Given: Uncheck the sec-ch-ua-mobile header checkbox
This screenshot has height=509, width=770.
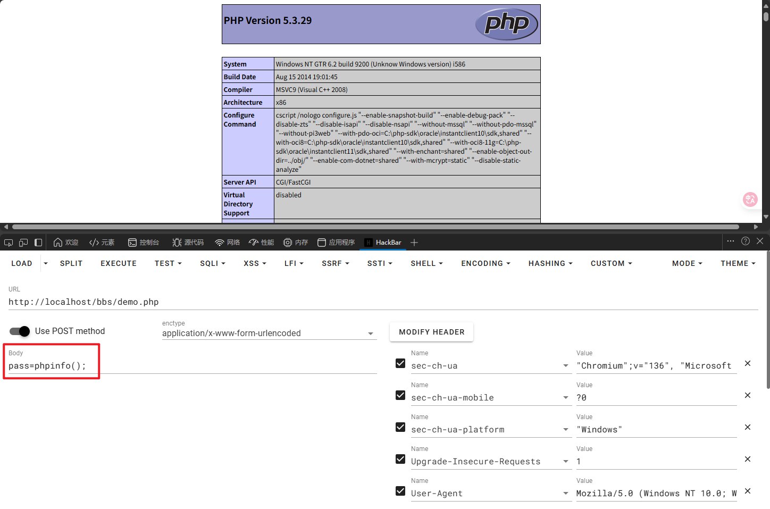Looking at the screenshot, I should (400, 395).
